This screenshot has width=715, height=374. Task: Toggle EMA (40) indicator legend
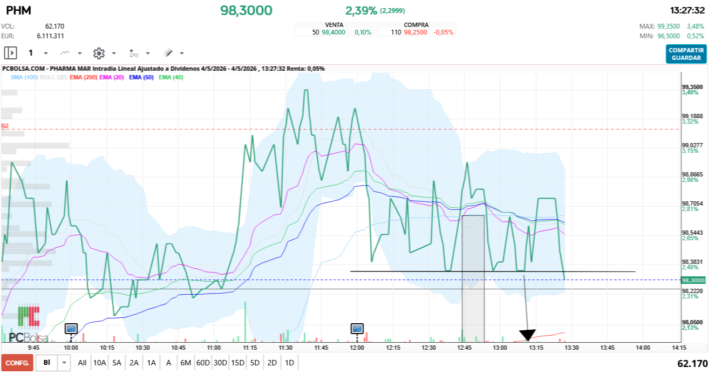[x=171, y=78]
